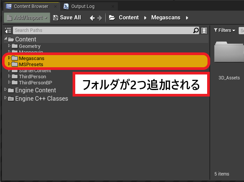244x182 pixels.
Task: Select the ThirdPerson folder
Action: click(x=33, y=76)
